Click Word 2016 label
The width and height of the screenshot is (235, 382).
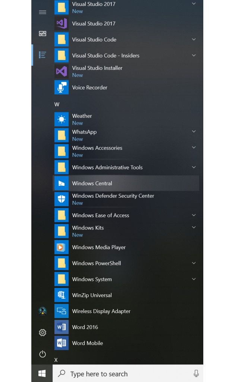(85, 327)
